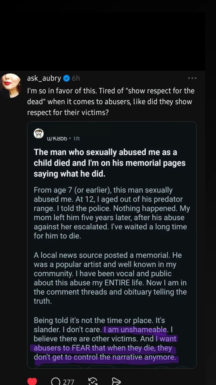The width and height of the screenshot is (216, 385).
Task: Unlike the post by tapping the heart
Action: pos(32,381)
